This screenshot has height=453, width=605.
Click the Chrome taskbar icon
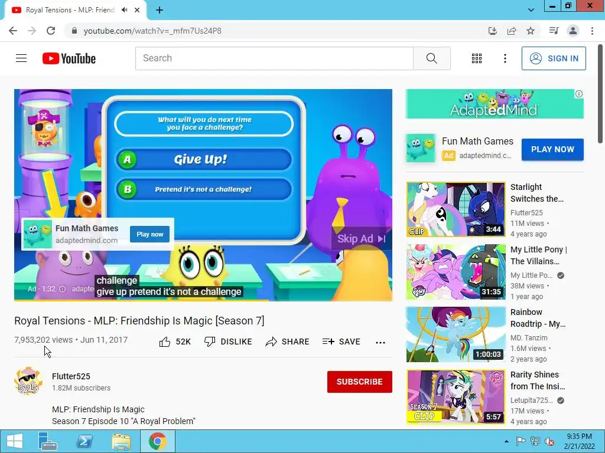pos(157,441)
